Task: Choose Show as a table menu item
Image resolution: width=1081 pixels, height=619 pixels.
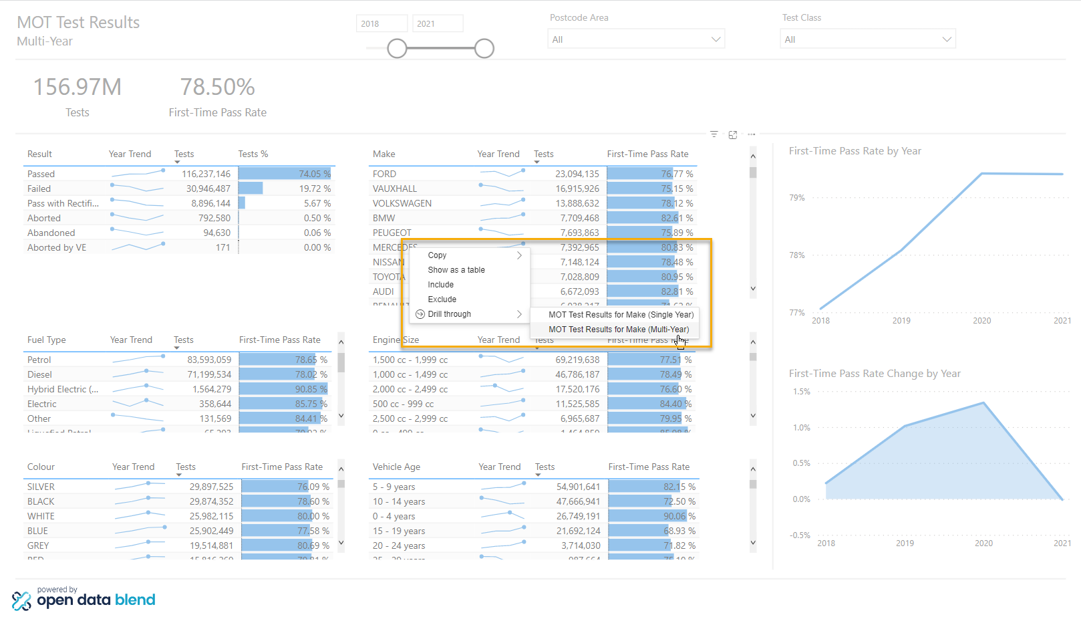Action: click(x=469, y=270)
